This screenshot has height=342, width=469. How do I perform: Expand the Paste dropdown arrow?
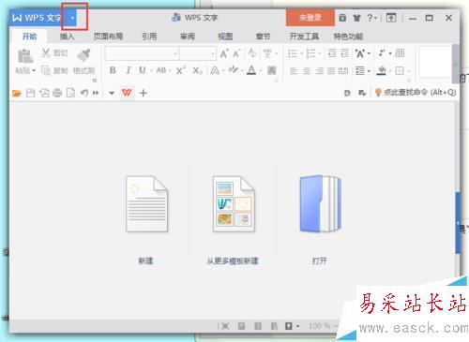pyautogui.click(x=34, y=70)
